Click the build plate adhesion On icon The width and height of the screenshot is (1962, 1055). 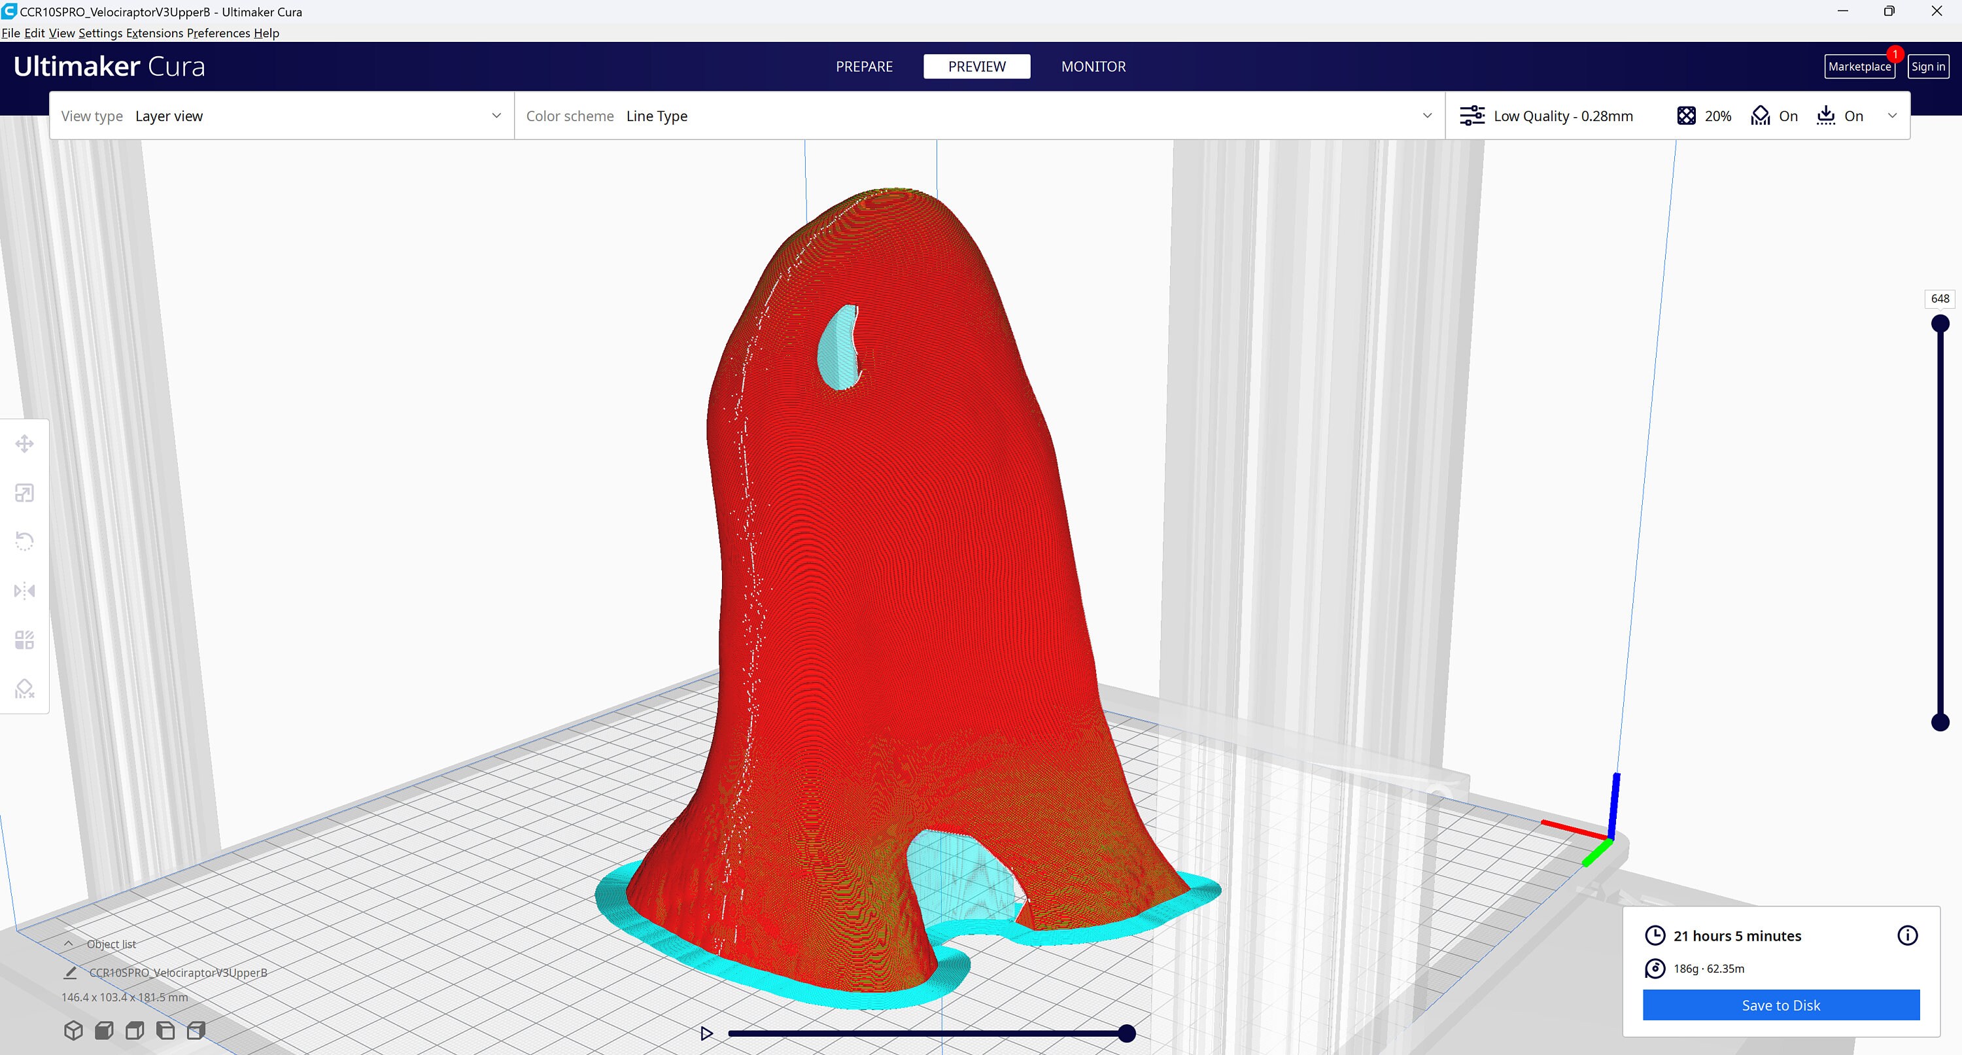click(x=1826, y=116)
